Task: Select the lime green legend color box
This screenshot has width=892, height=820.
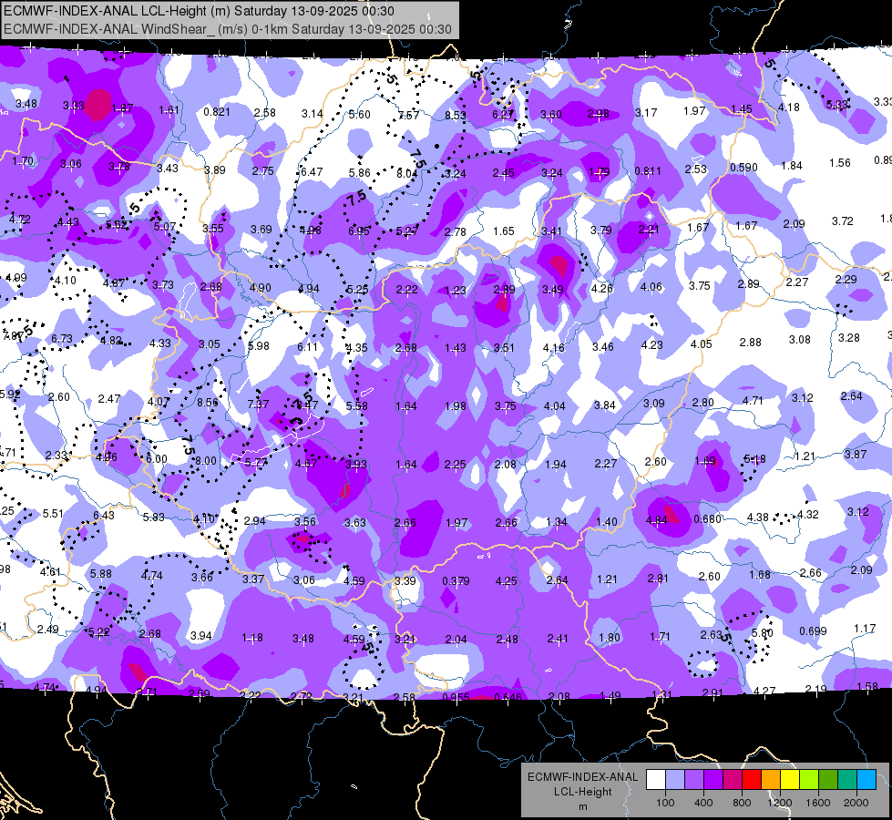Action: pyautogui.click(x=809, y=780)
